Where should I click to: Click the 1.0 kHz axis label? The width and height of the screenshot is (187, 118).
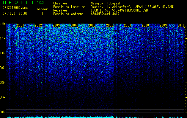[2, 53]
